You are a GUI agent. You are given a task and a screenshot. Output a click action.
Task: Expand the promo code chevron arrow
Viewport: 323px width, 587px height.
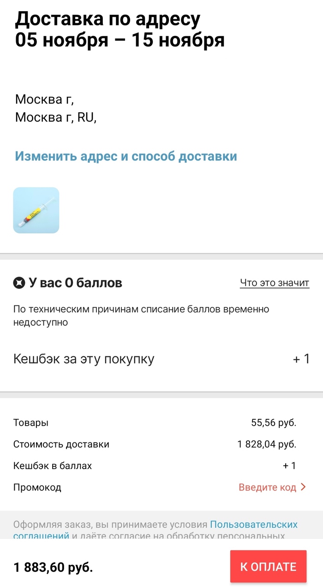(x=303, y=487)
